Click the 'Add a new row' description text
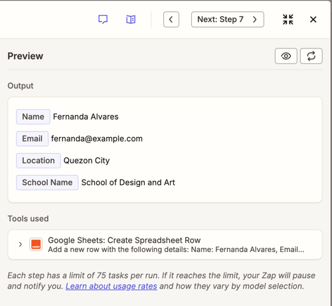Viewport: 332px width, 306px height. (176, 249)
